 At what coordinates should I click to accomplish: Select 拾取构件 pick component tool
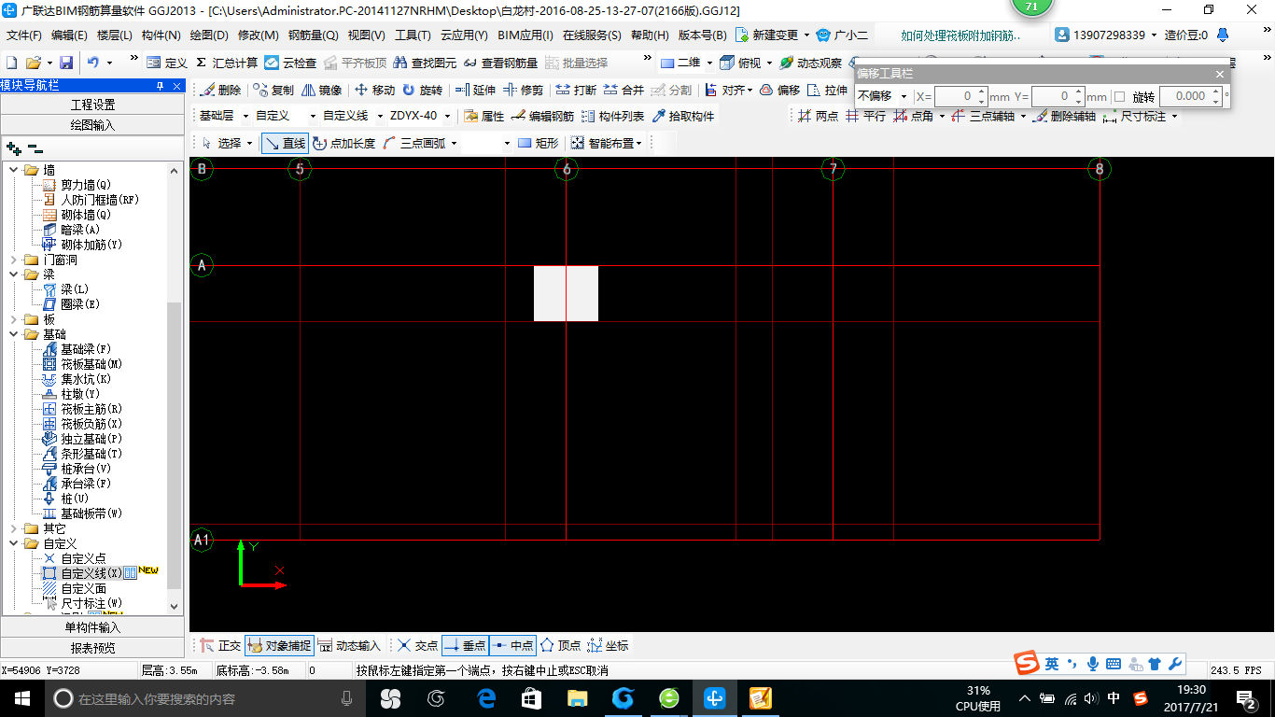pyautogui.click(x=683, y=117)
